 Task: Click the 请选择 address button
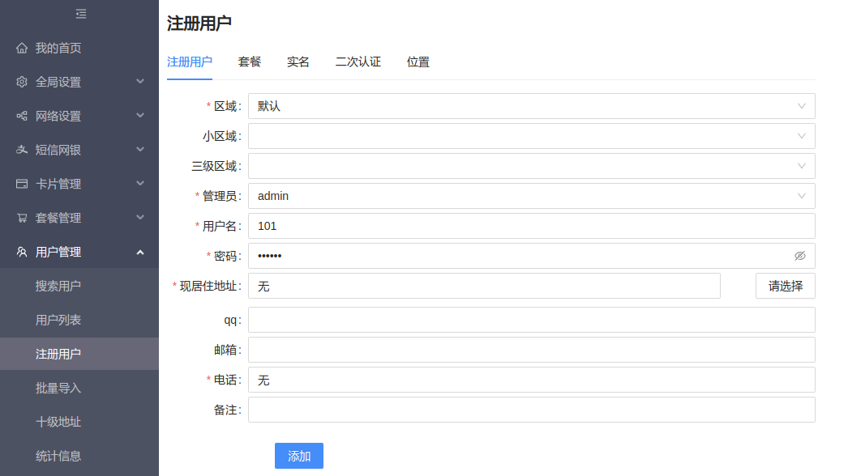[785, 286]
